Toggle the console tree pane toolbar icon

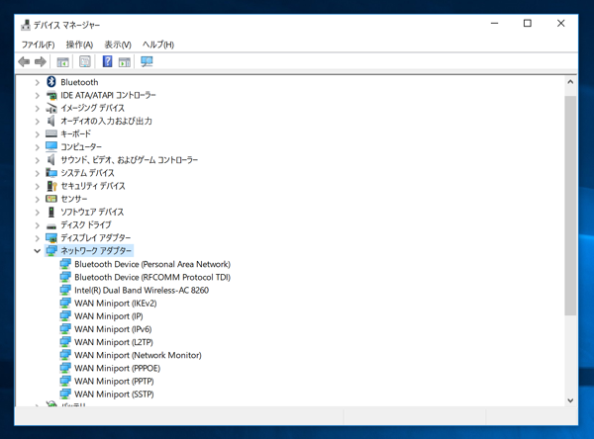(62, 61)
